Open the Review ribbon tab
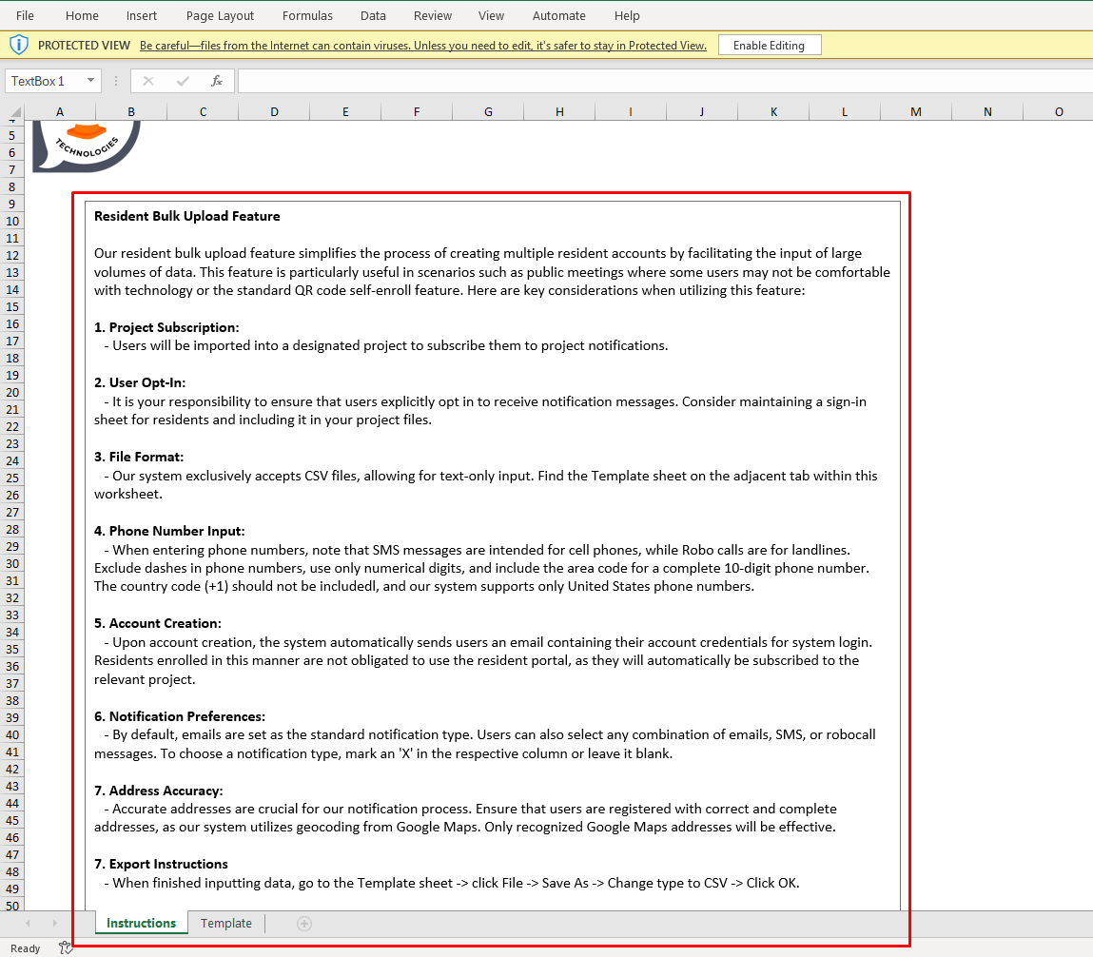This screenshot has width=1093, height=957. 432,15
